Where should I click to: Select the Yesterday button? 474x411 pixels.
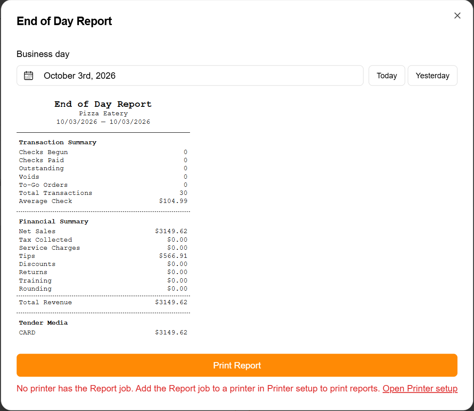coord(432,76)
